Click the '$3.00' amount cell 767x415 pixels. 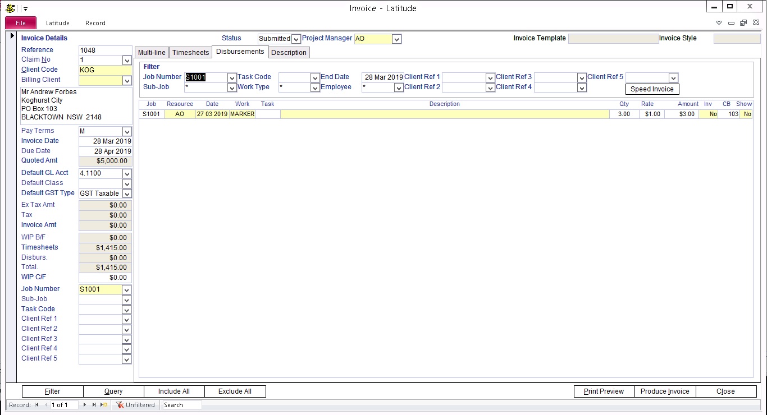[681, 114]
